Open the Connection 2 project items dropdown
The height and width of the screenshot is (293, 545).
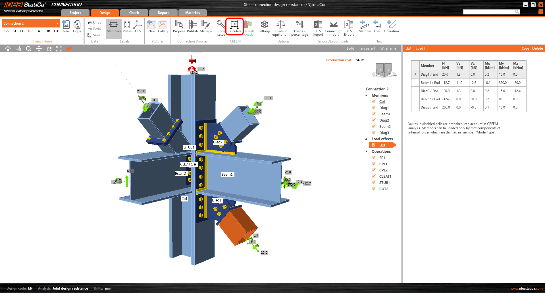pyautogui.click(x=57, y=23)
